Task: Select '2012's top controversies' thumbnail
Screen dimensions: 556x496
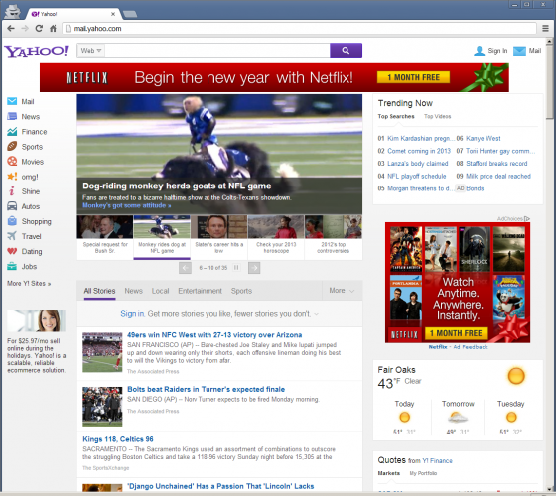Action: (334, 237)
